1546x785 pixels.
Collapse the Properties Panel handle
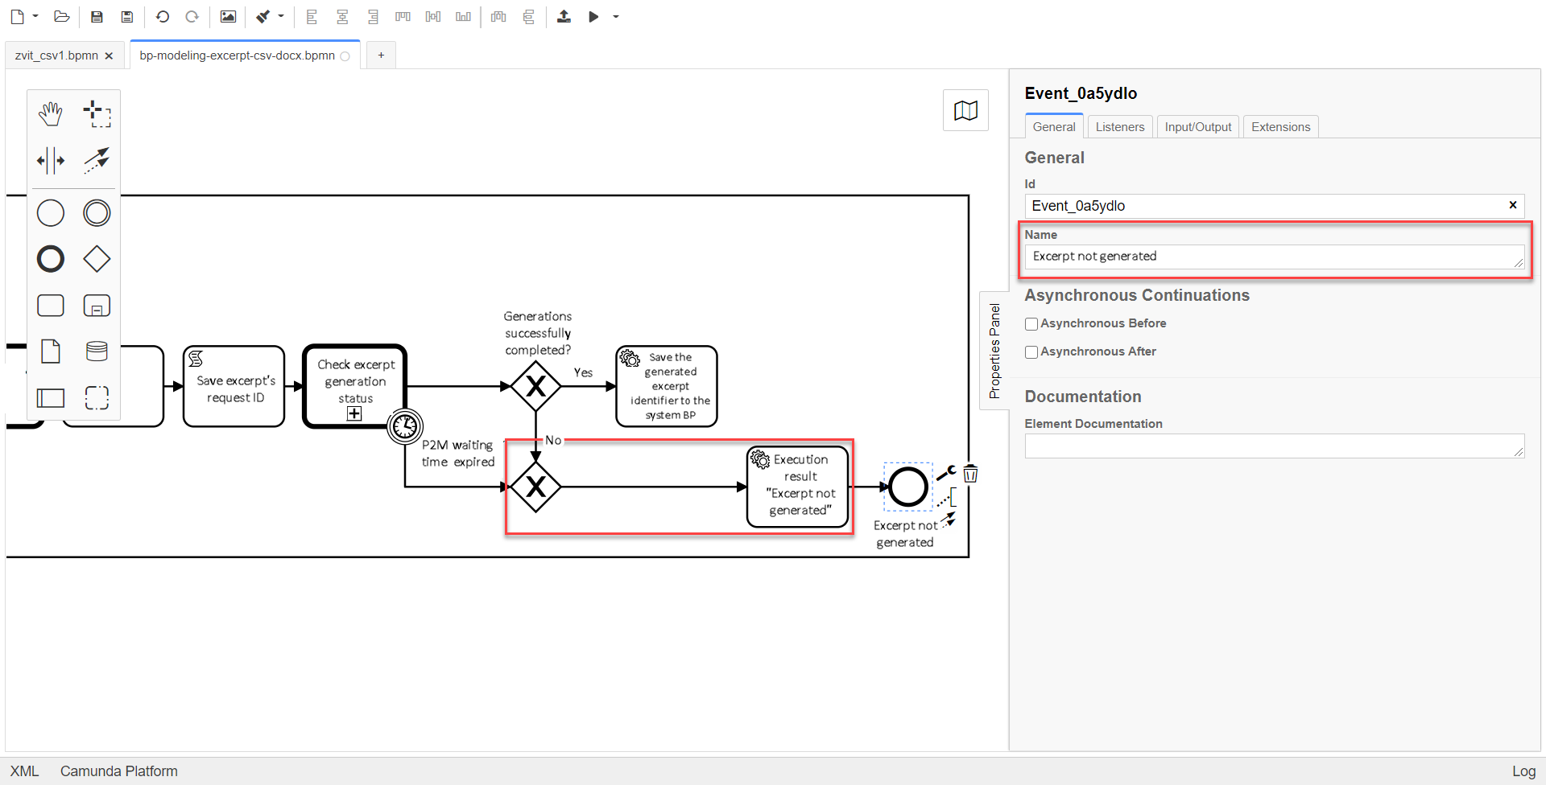[994, 351]
